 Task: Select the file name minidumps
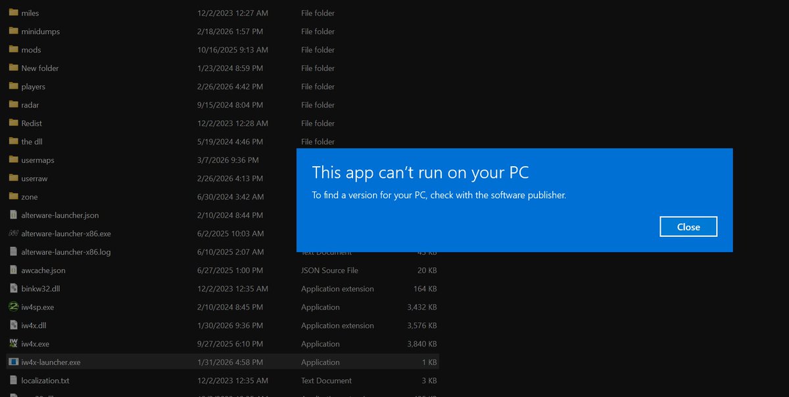pos(40,31)
